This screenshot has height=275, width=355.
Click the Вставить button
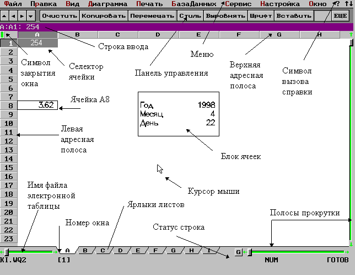click(x=294, y=16)
